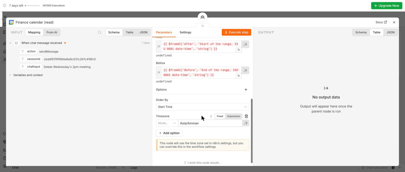Viewport: 405px width, 172px height.
Task: Show output as Table view
Action: point(376,32)
